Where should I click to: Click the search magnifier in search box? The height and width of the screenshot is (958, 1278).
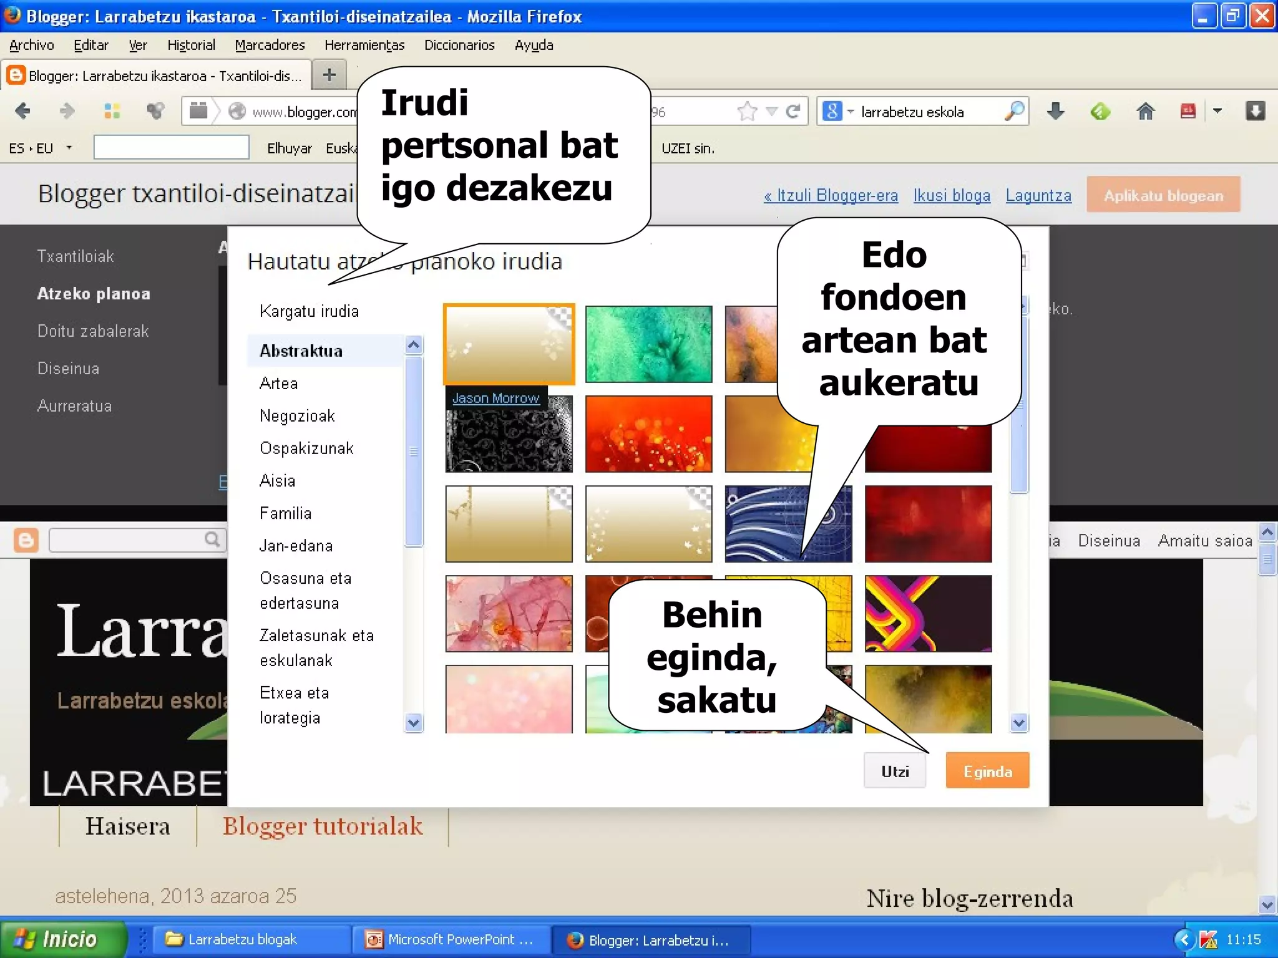point(1014,112)
